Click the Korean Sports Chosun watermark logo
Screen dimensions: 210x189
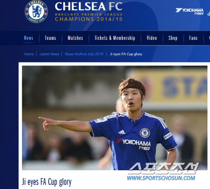tap(163, 168)
